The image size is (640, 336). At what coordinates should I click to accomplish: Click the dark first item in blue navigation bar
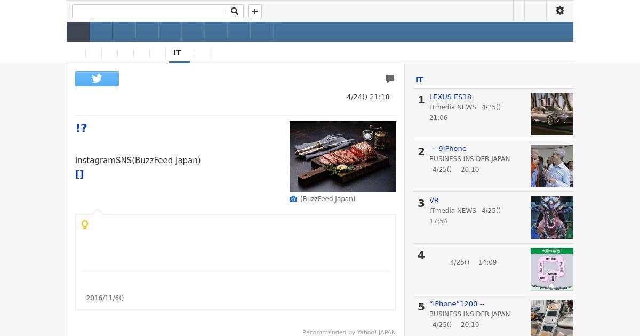click(78, 32)
